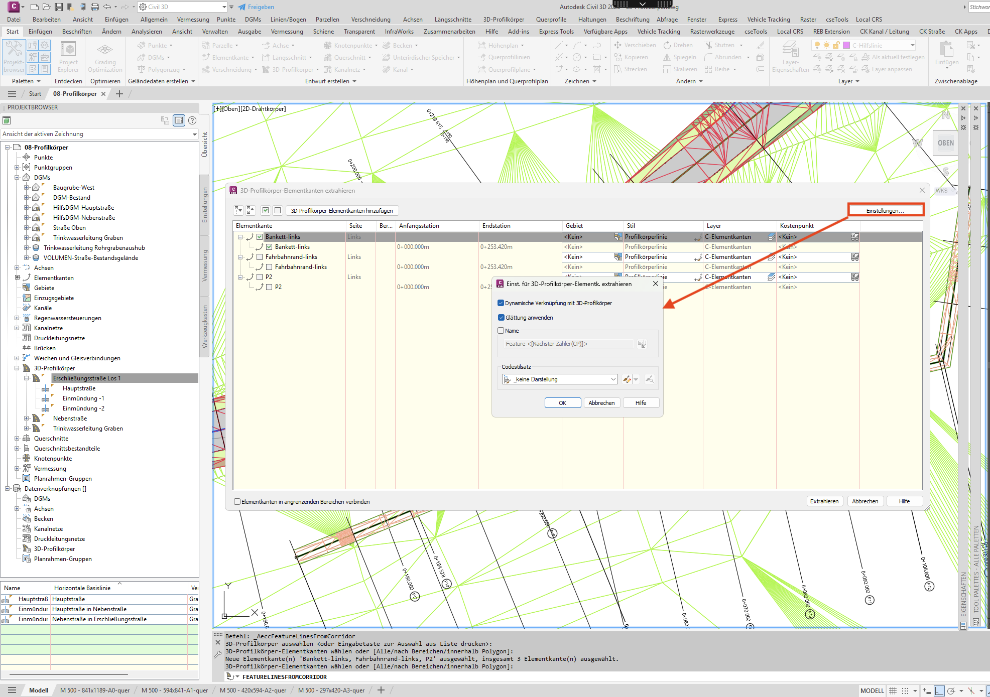Click the Einstellungen... button
This screenshot has width=990, height=697.
[x=885, y=211]
